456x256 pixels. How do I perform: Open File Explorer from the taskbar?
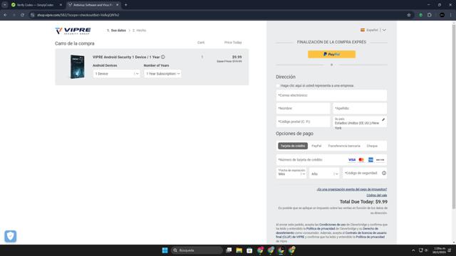click(x=239, y=250)
